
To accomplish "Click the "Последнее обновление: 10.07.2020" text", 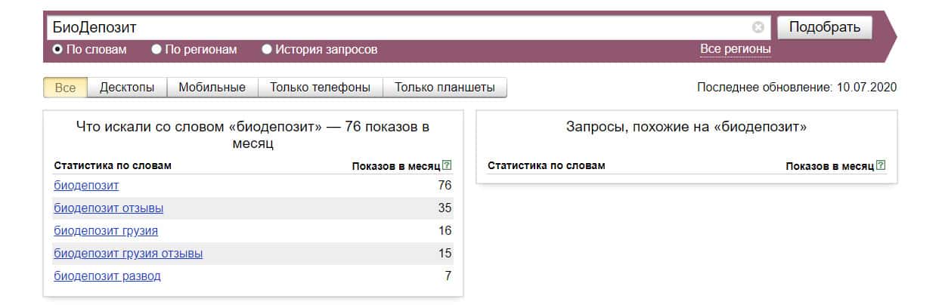I will click(796, 88).
